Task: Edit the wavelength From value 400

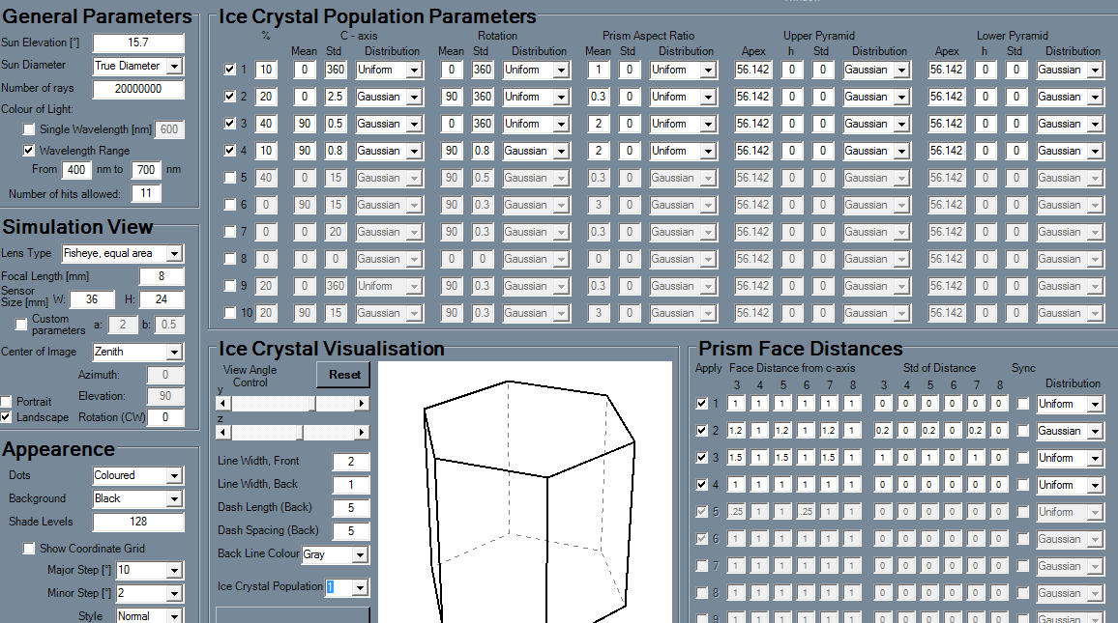Action: tap(76, 170)
